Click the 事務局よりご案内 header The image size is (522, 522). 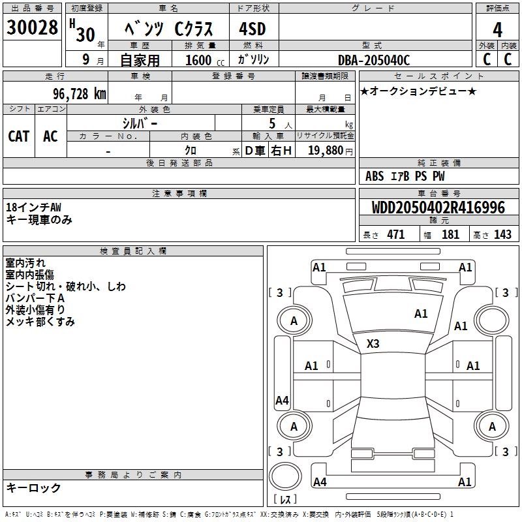click(133, 475)
